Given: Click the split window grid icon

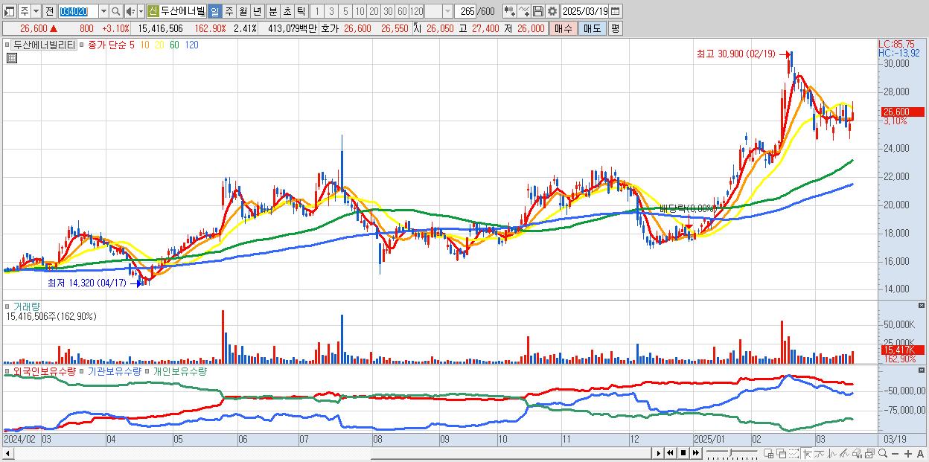Looking at the screenshot, I should point(769,453).
